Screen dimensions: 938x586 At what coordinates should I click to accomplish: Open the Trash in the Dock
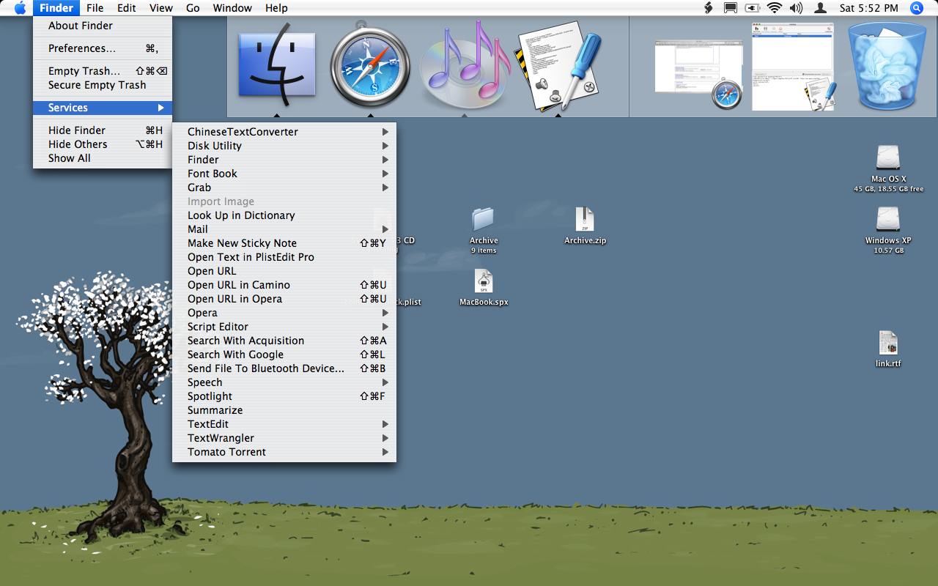(x=887, y=64)
